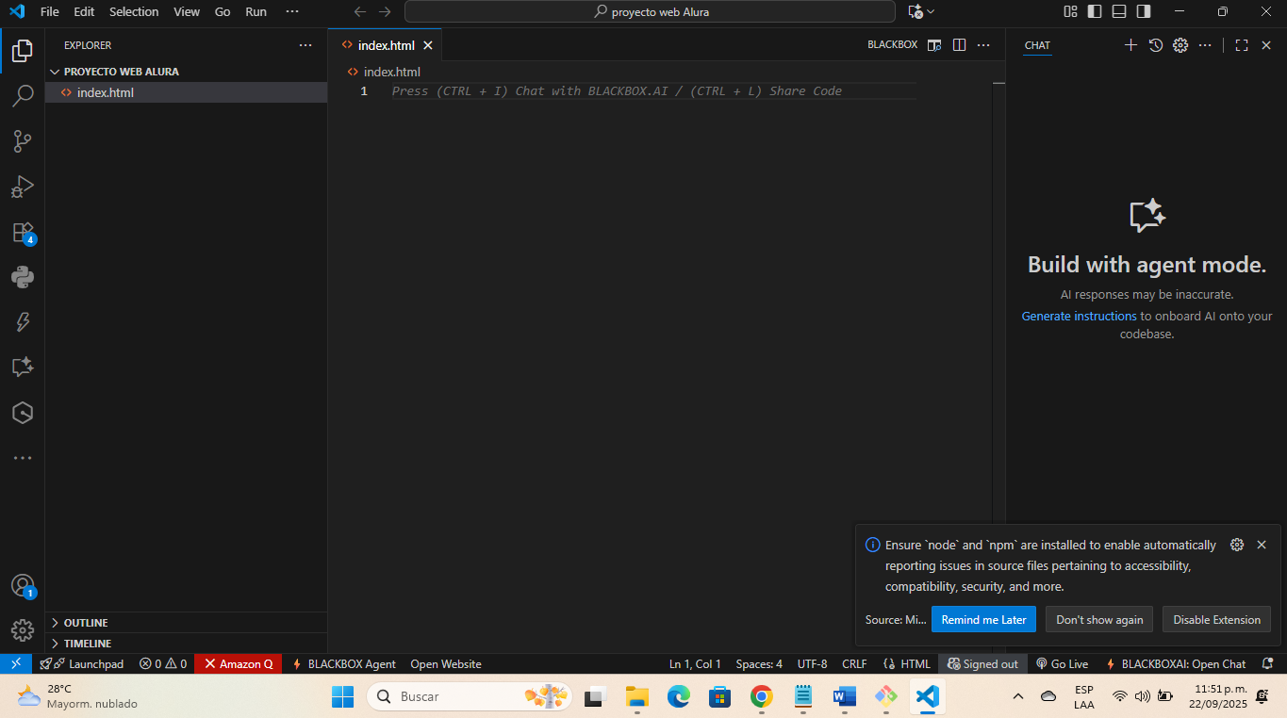The image size is (1287, 718).
Task: Customize layout from title bar
Action: click(1070, 12)
